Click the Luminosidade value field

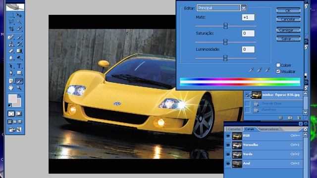248,49
